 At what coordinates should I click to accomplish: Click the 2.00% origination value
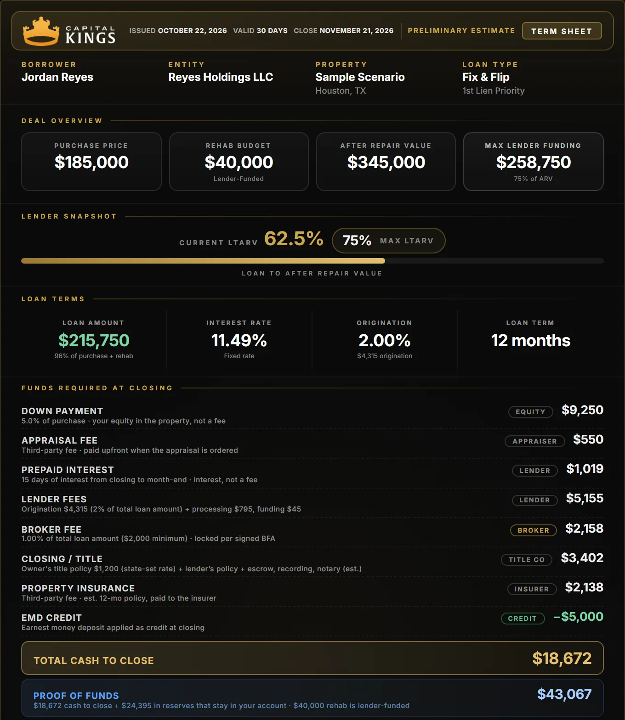click(x=385, y=340)
